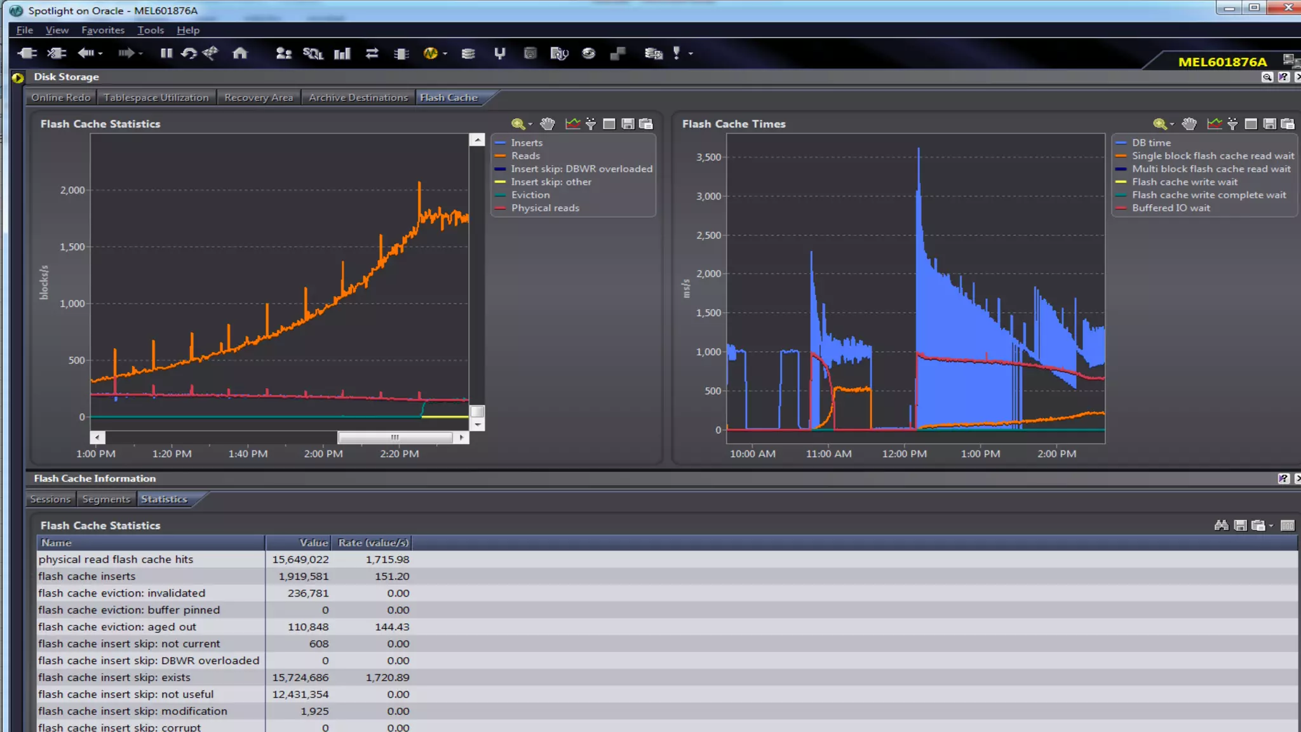Open the SQL toolbar icon

(313, 53)
